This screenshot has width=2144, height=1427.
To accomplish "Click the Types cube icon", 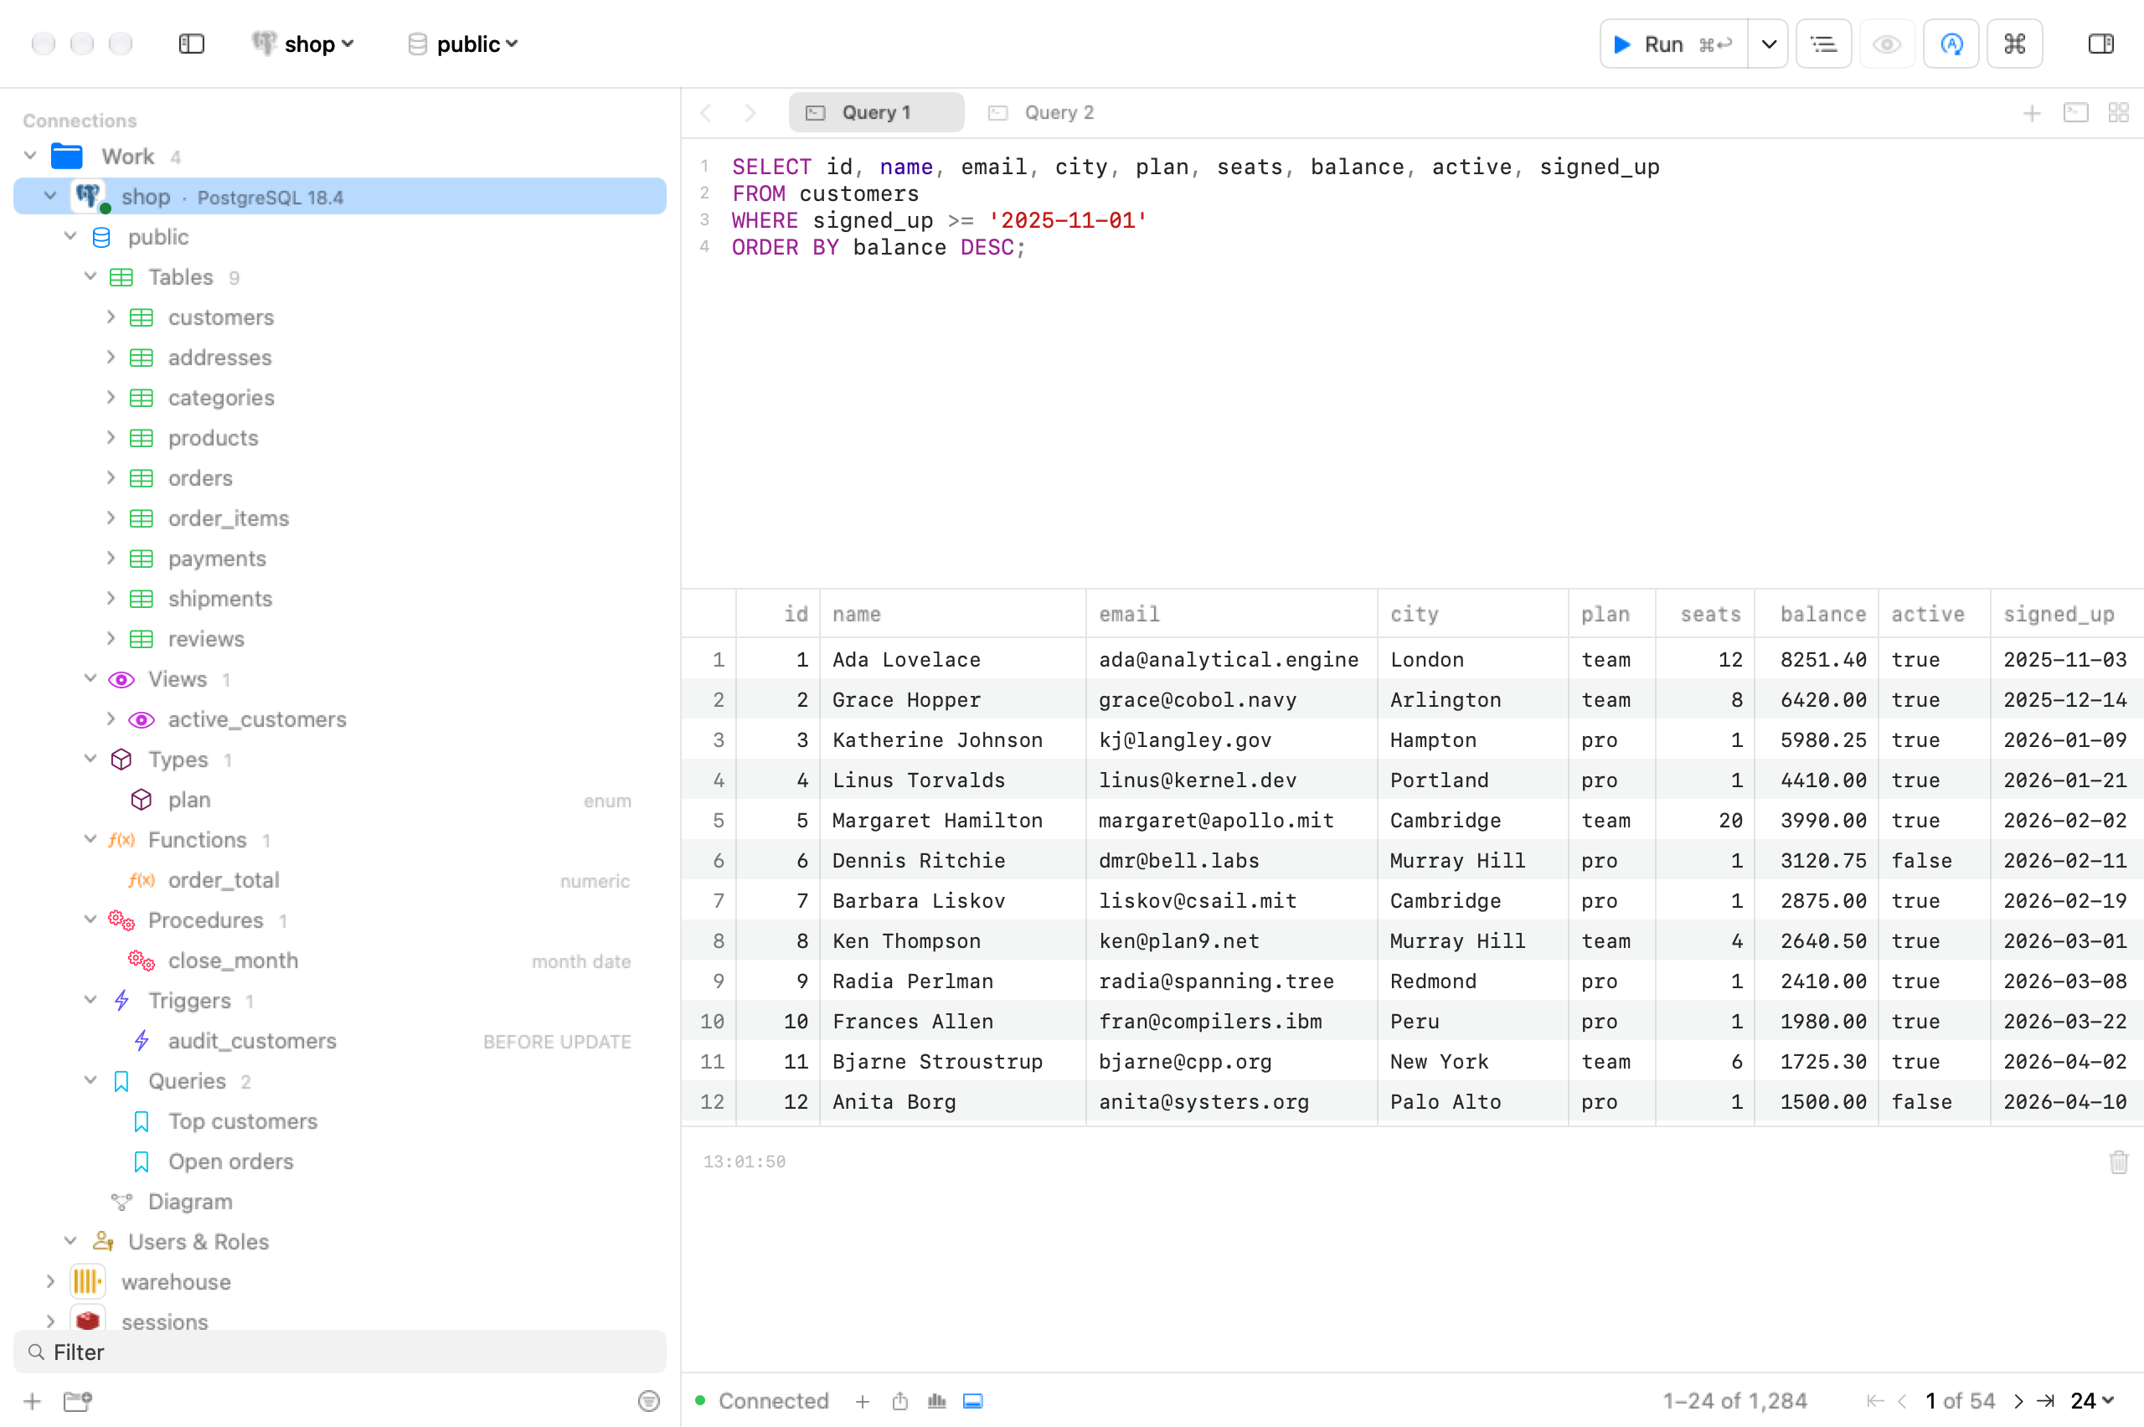I will [x=121, y=759].
